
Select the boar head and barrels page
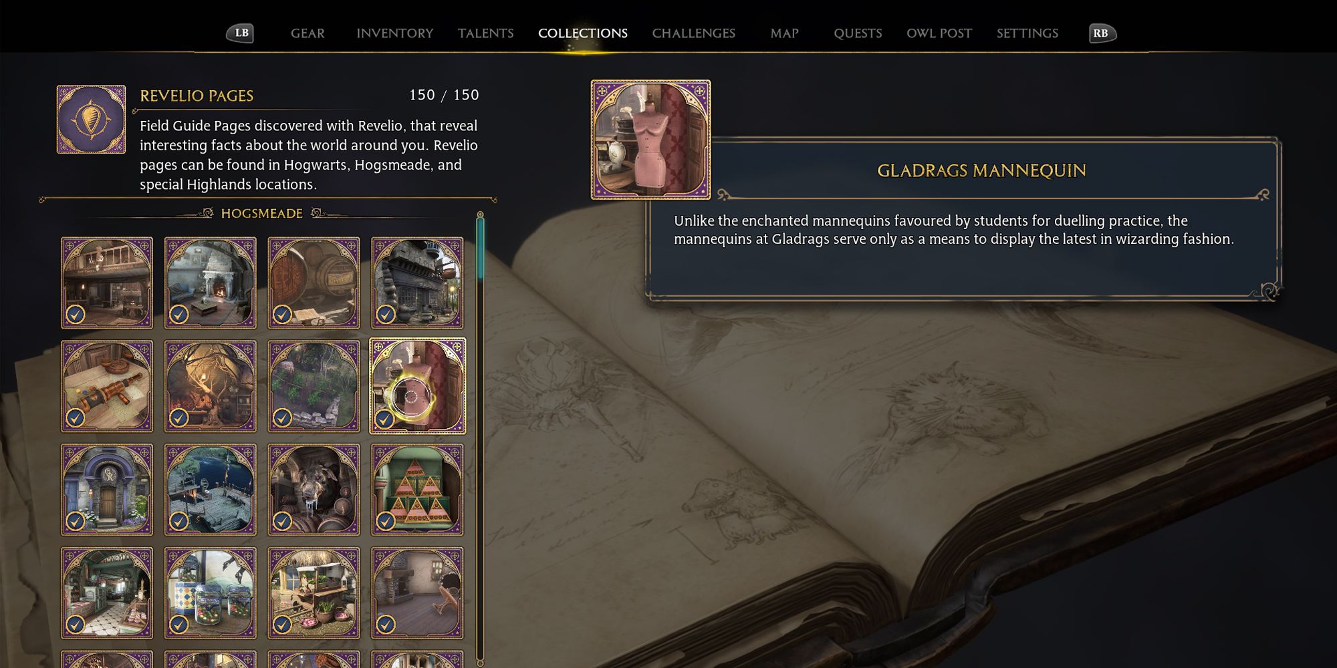[x=314, y=490]
